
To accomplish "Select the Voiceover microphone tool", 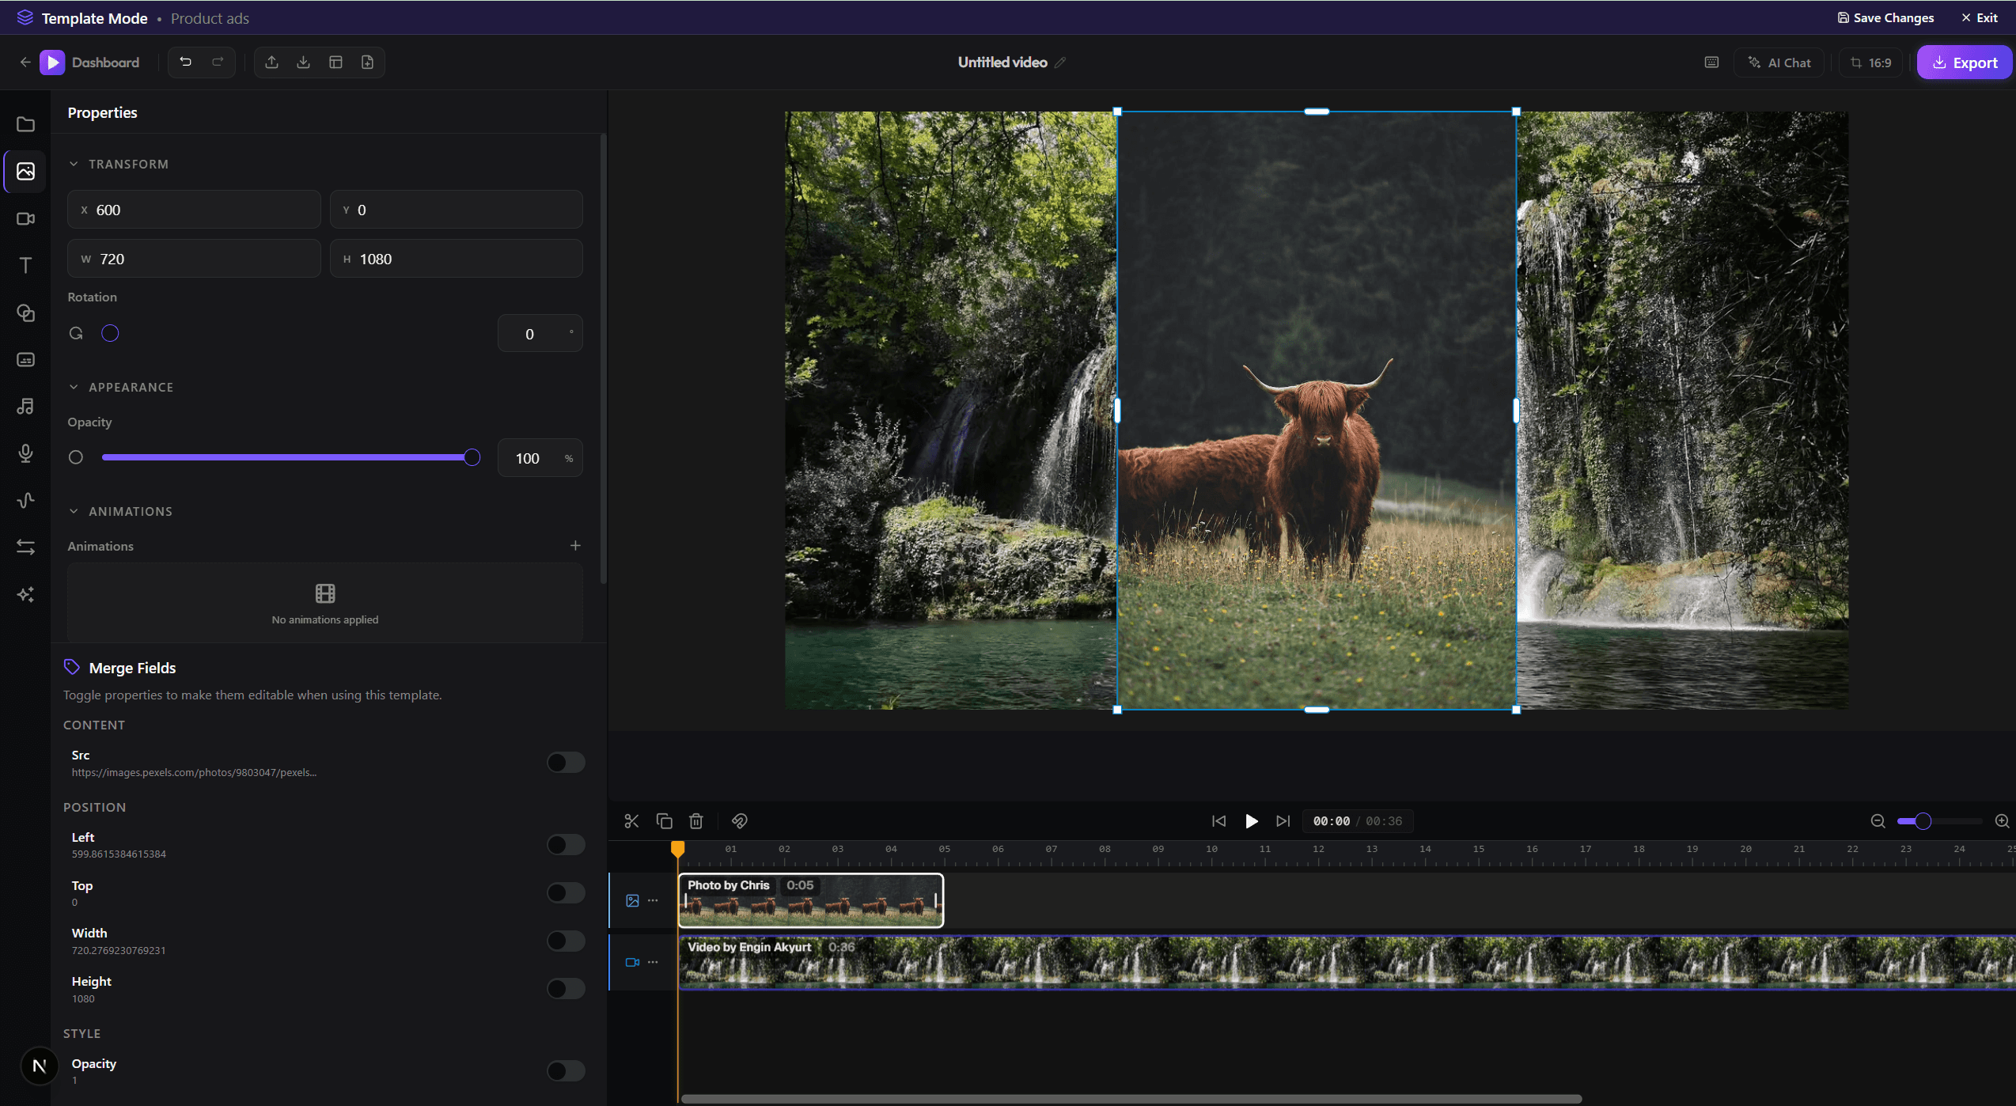I will click(x=25, y=453).
